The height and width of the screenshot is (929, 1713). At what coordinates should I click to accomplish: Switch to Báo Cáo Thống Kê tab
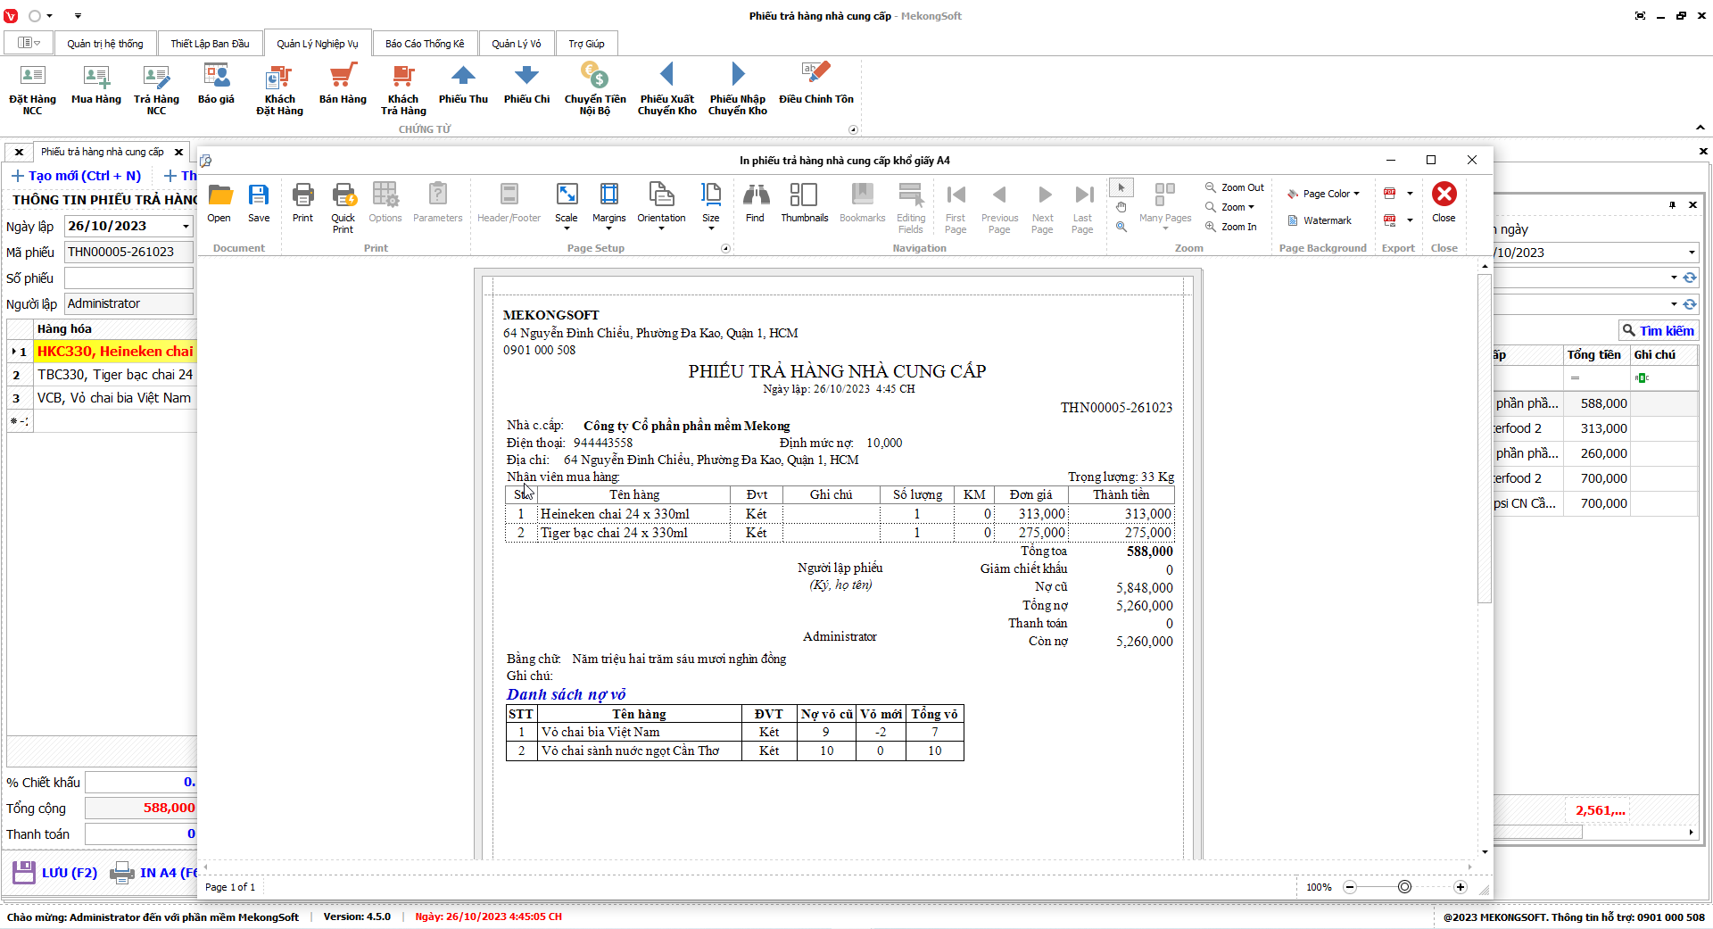click(x=425, y=44)
